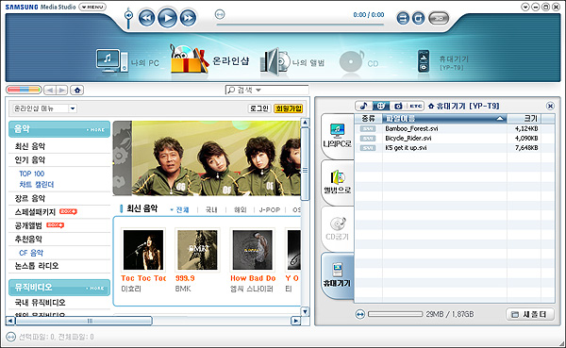This screenshot has width=566, height=348.
Task: Open the 999.9 album cover
Action: (x=197, y=250)
